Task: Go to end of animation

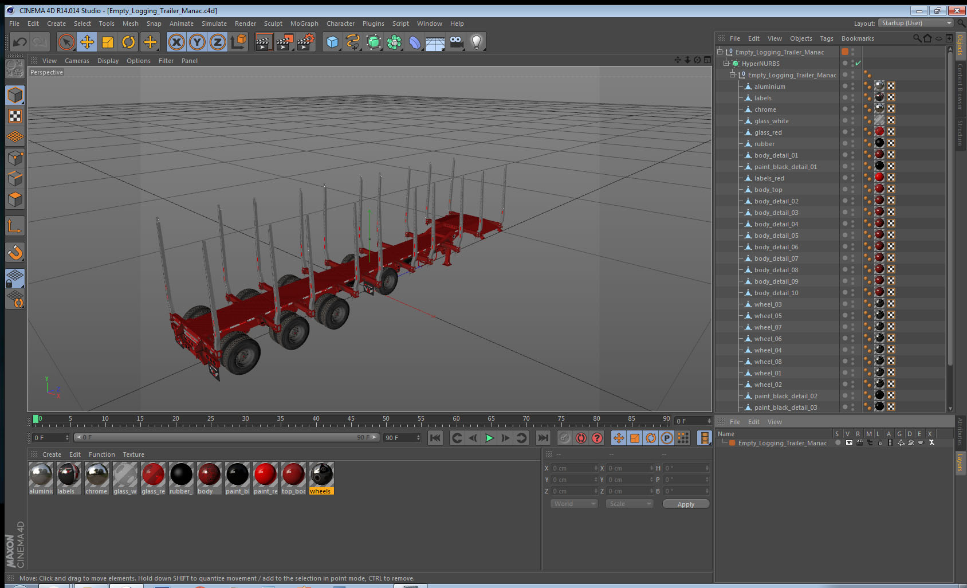Action: coord(543,438)
